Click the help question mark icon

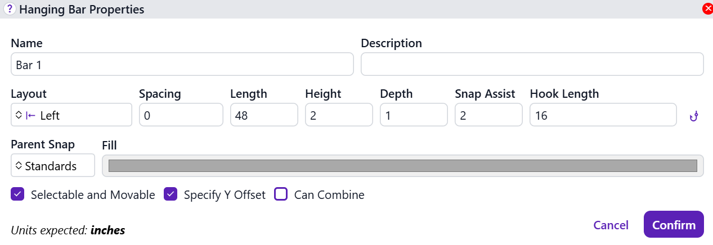[x=10, y=9]
